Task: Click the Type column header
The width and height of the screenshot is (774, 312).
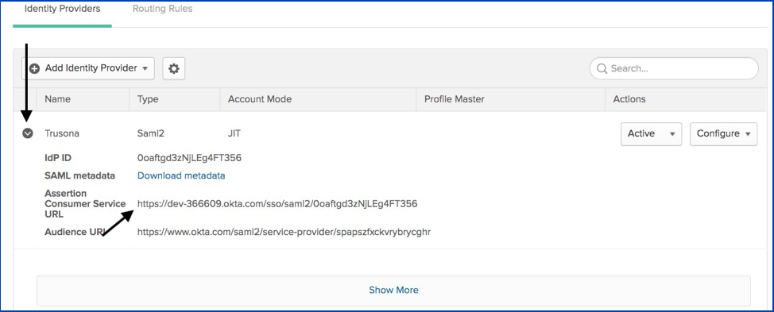Action: coord(148,99)
